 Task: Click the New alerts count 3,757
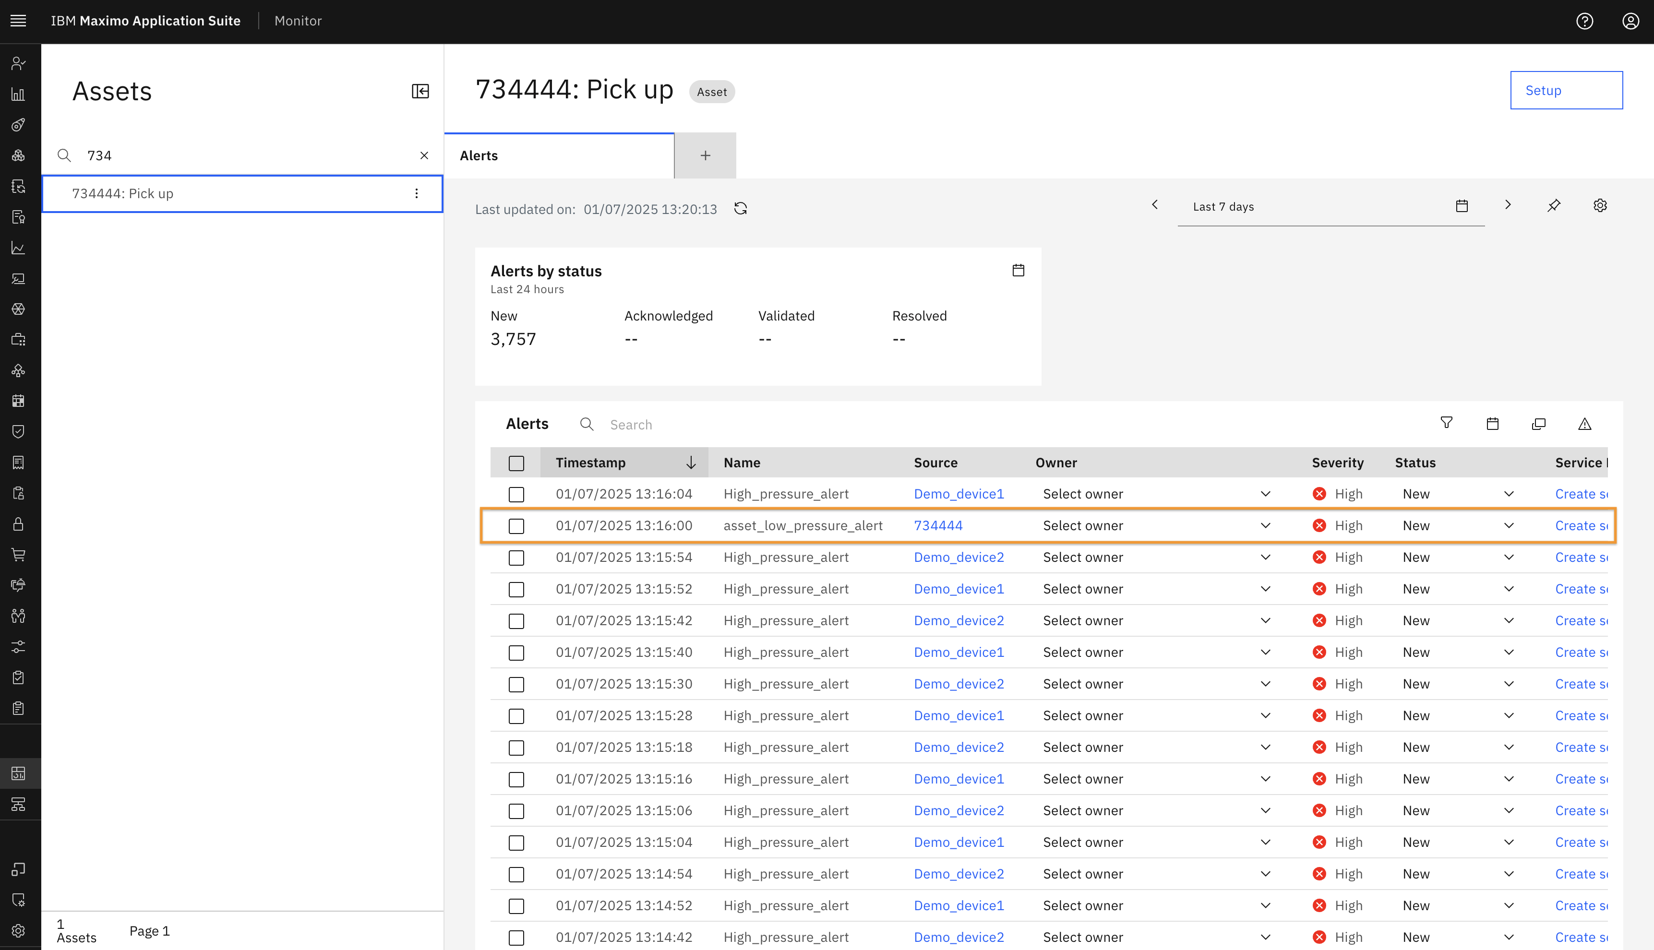pos(513,339)
